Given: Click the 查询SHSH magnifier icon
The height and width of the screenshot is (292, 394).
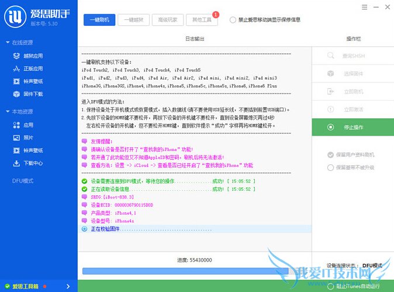Looking at the screenshot, I should [x=331, y=56].
